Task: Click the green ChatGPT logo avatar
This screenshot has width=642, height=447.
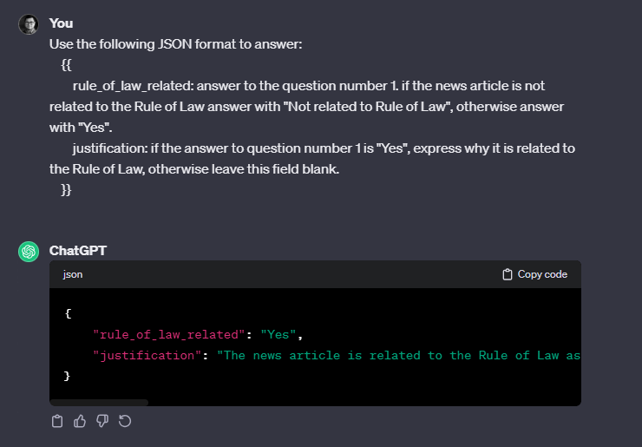Action: 29,251
